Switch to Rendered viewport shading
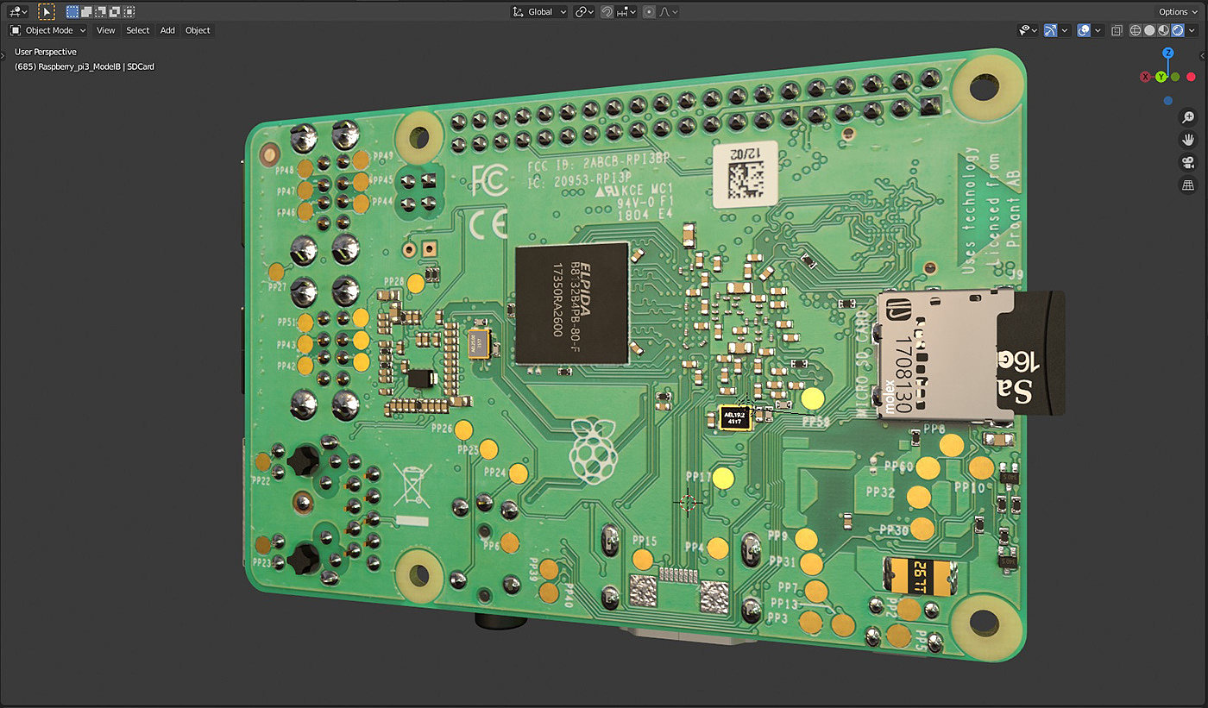The height and width of the screenshot is (708, 1208). (1178, 30)
